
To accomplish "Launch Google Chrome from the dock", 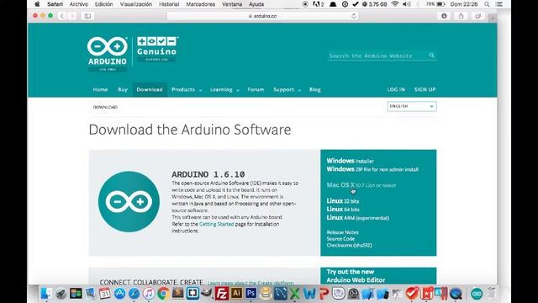I will [163, 294].
